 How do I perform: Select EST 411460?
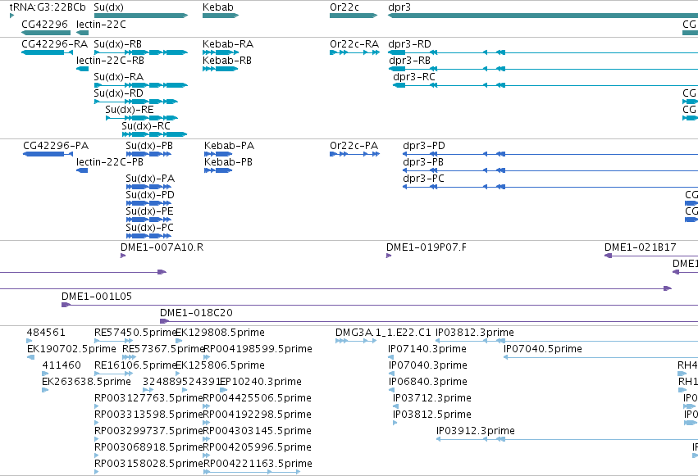click(45, 374)
